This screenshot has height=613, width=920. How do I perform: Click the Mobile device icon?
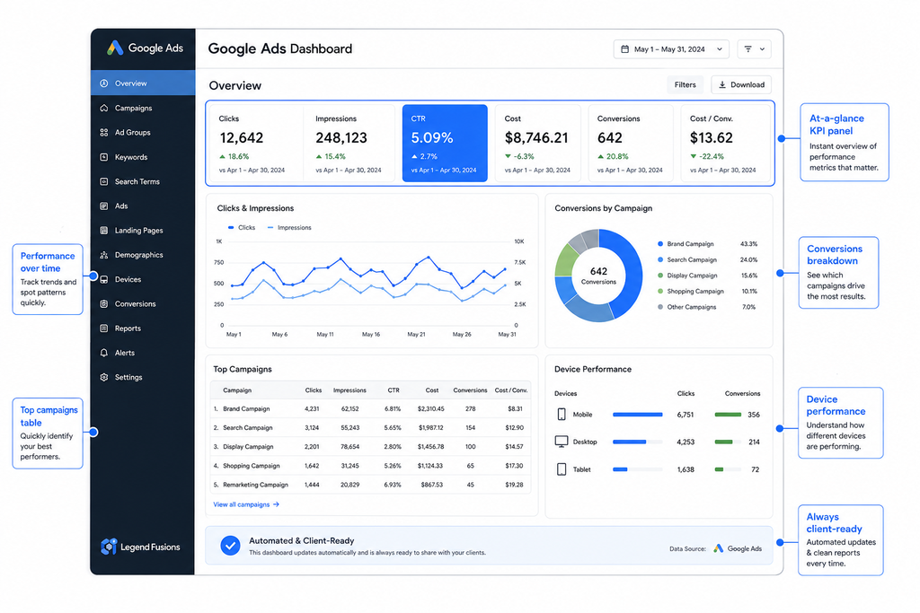point(562,415)
